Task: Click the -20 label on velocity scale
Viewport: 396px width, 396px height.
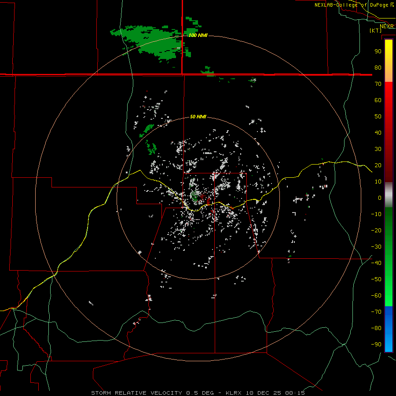Action: tap(376, 231)
